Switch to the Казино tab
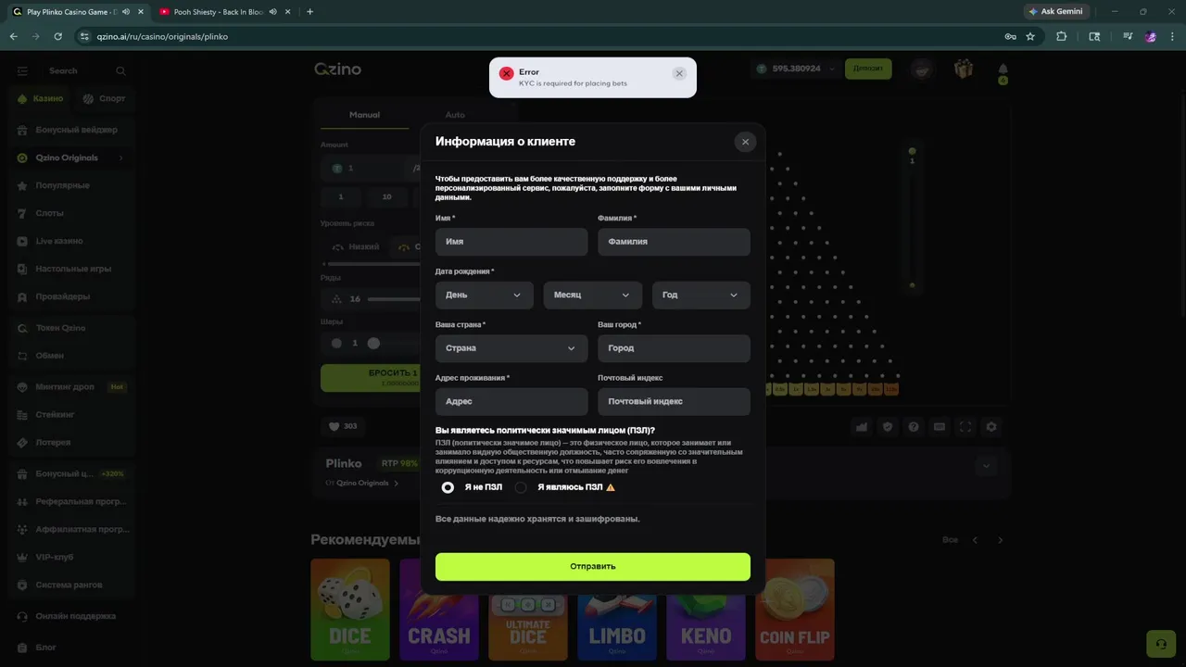 point(41,98)
